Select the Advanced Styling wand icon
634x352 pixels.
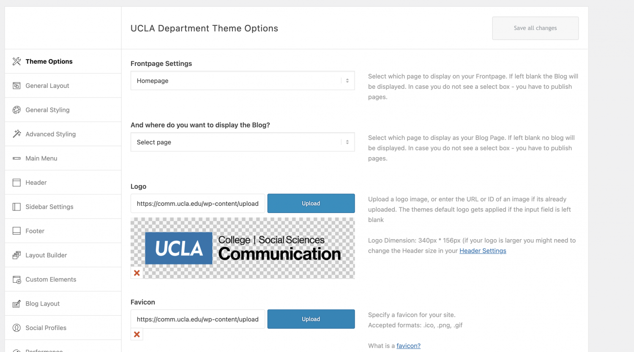click(x=16, y=134)
